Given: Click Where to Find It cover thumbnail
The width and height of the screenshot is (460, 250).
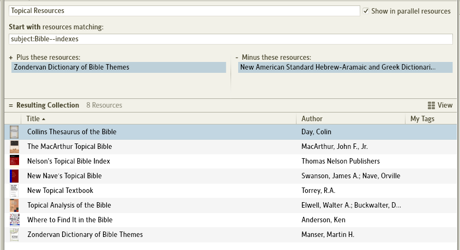Looking at the screenshot, I should click(x=14, y=220).
